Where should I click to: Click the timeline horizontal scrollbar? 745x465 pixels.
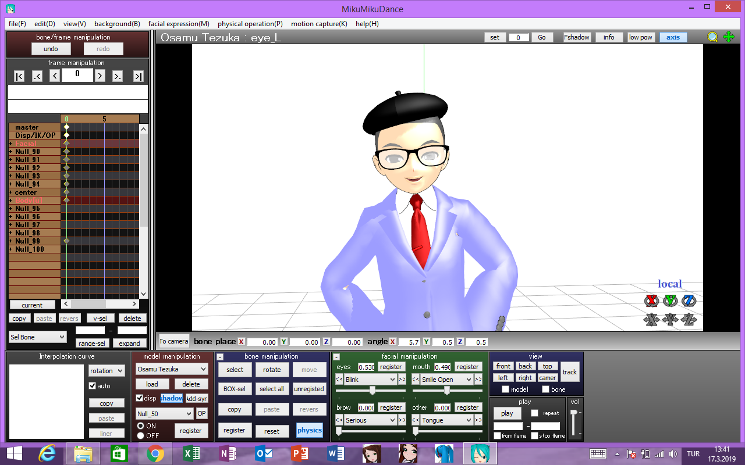100,304
